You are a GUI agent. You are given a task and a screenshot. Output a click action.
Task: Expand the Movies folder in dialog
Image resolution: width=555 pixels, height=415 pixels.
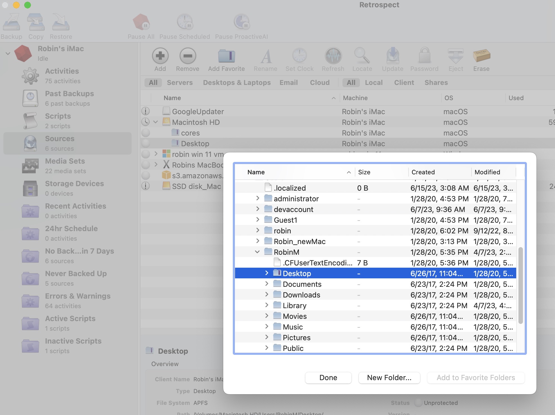[267, 316]
